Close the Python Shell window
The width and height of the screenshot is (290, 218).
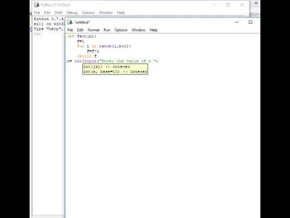point(242,5)
